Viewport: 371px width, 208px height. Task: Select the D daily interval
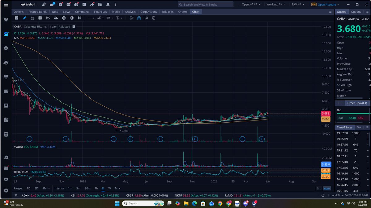[x=103, y=188]
